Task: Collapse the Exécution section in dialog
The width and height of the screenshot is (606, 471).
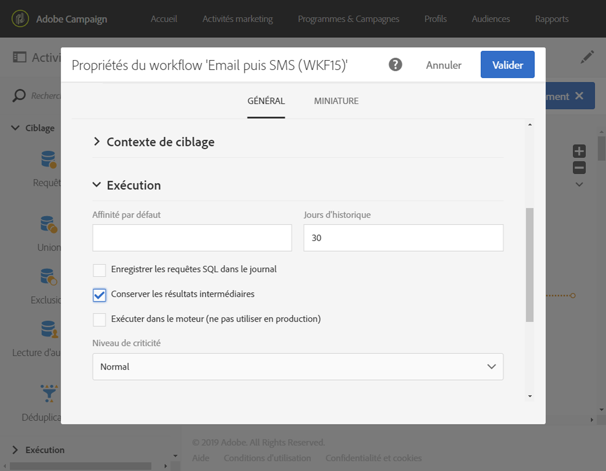Action: pyautogui.click(x=97, y=185)
